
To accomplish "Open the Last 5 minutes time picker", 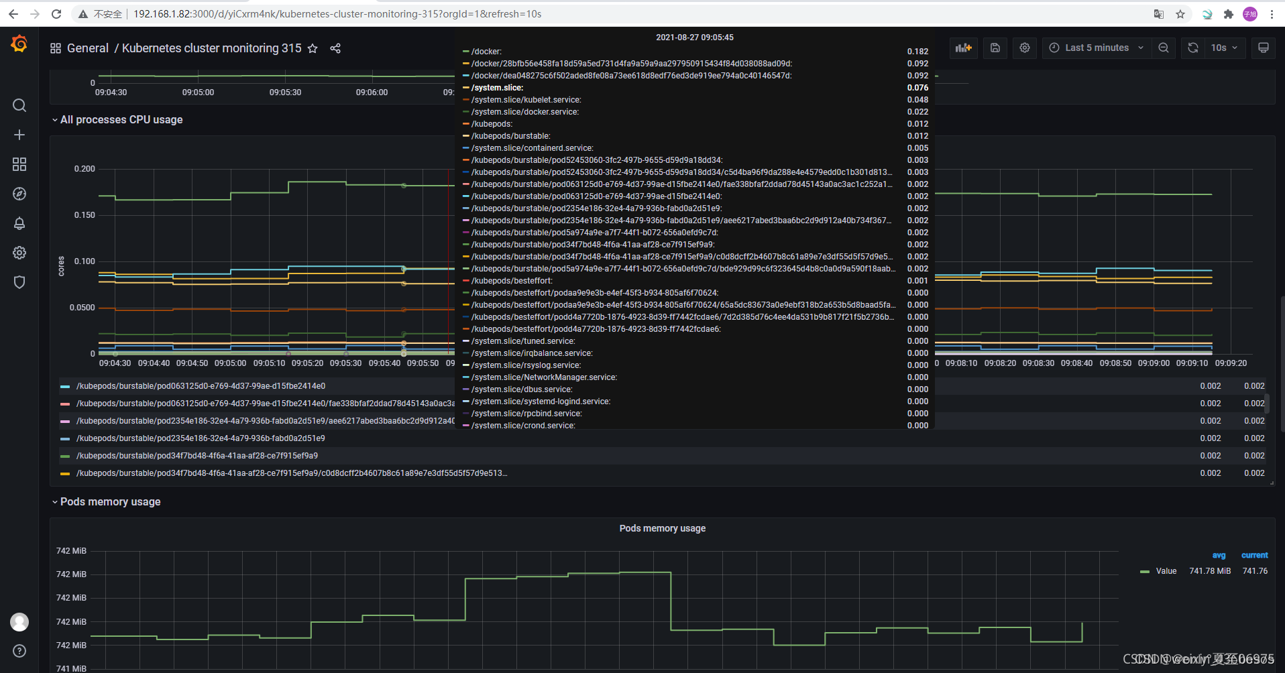I will click(x=1097, y=48).
